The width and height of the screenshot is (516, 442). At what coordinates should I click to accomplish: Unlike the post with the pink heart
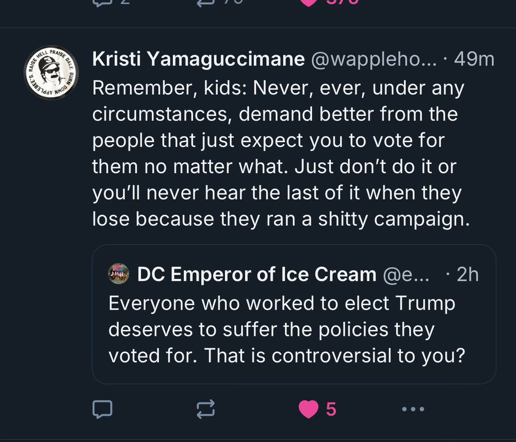click(x=309, y=409)
